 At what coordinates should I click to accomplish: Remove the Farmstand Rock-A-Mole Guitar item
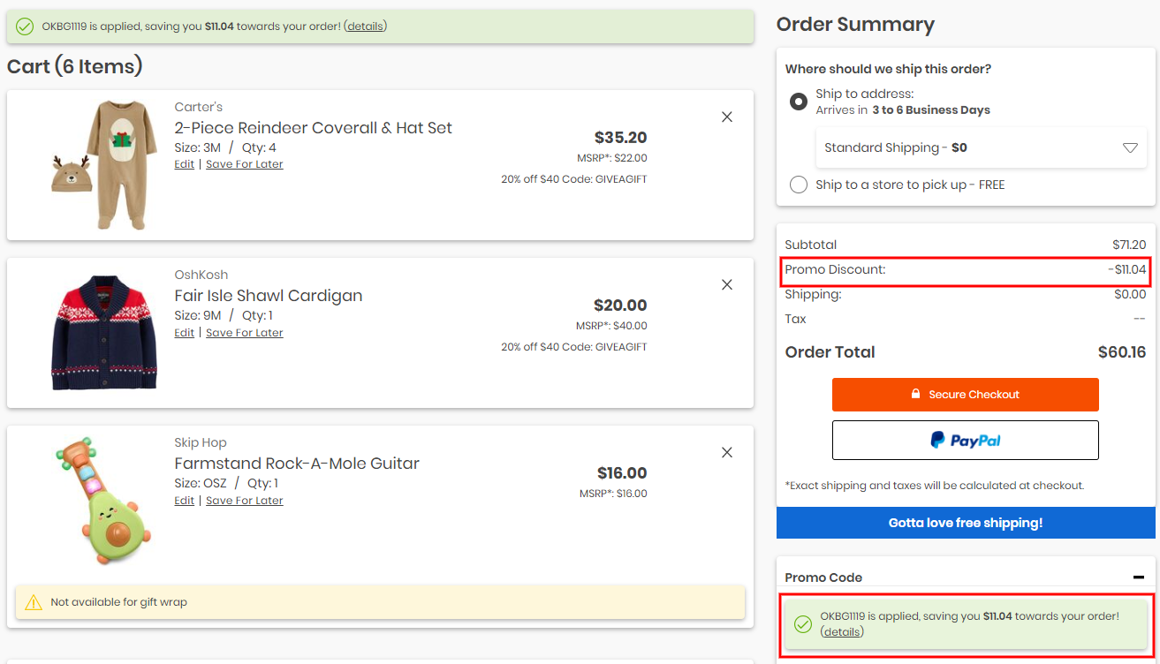(727, 452)
